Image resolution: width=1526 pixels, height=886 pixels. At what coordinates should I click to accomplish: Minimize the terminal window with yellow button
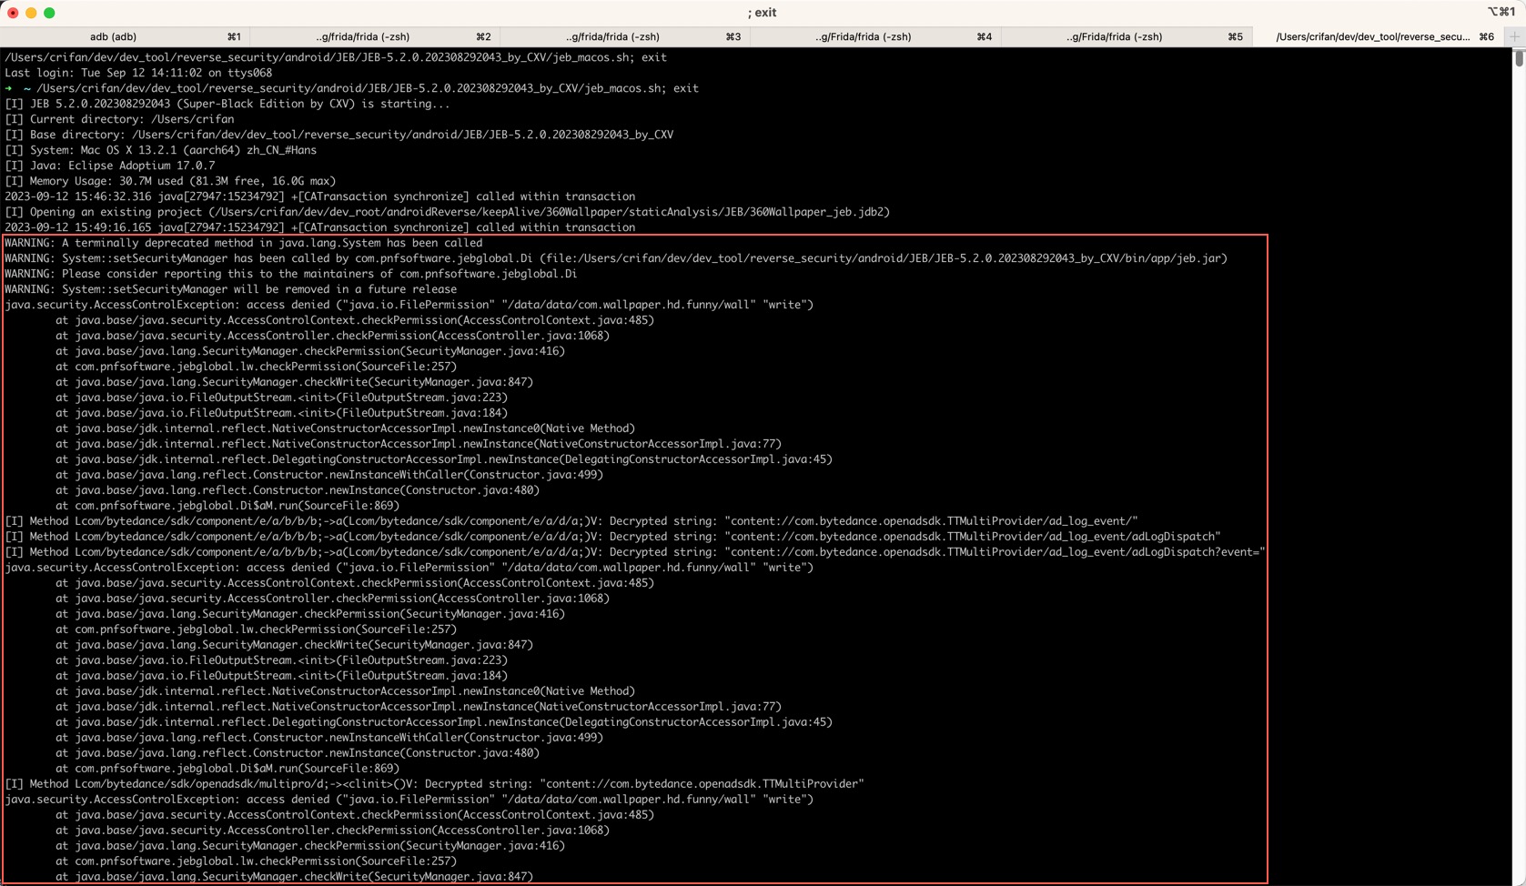point(31,13)
